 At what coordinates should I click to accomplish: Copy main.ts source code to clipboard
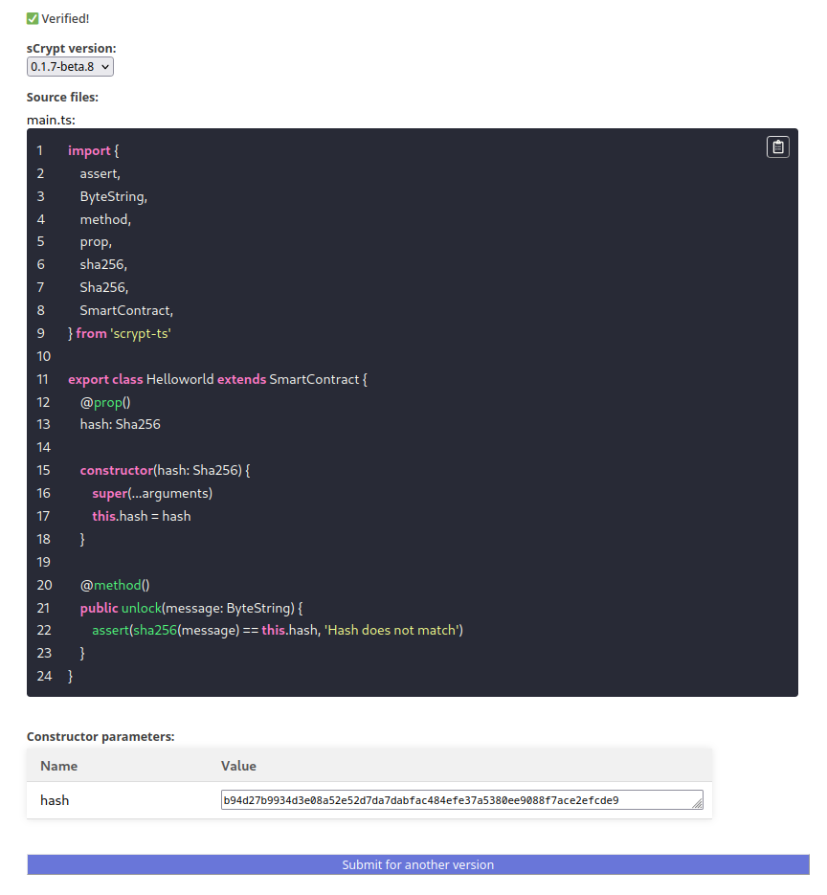point(777,146)
